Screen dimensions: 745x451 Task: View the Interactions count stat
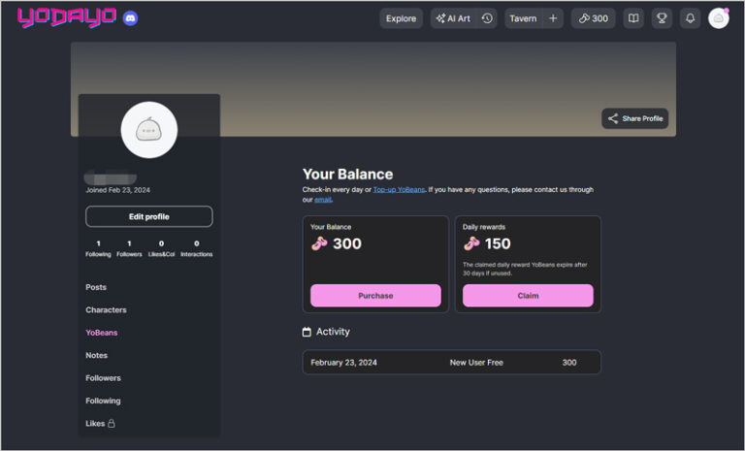coord(197,248)
